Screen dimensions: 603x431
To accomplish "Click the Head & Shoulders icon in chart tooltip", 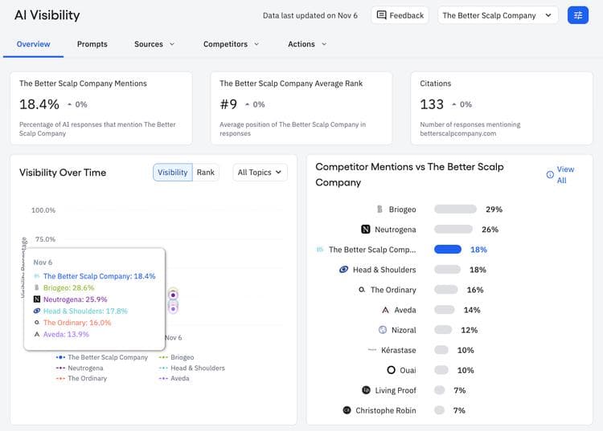I will click(x=37, y=311).
